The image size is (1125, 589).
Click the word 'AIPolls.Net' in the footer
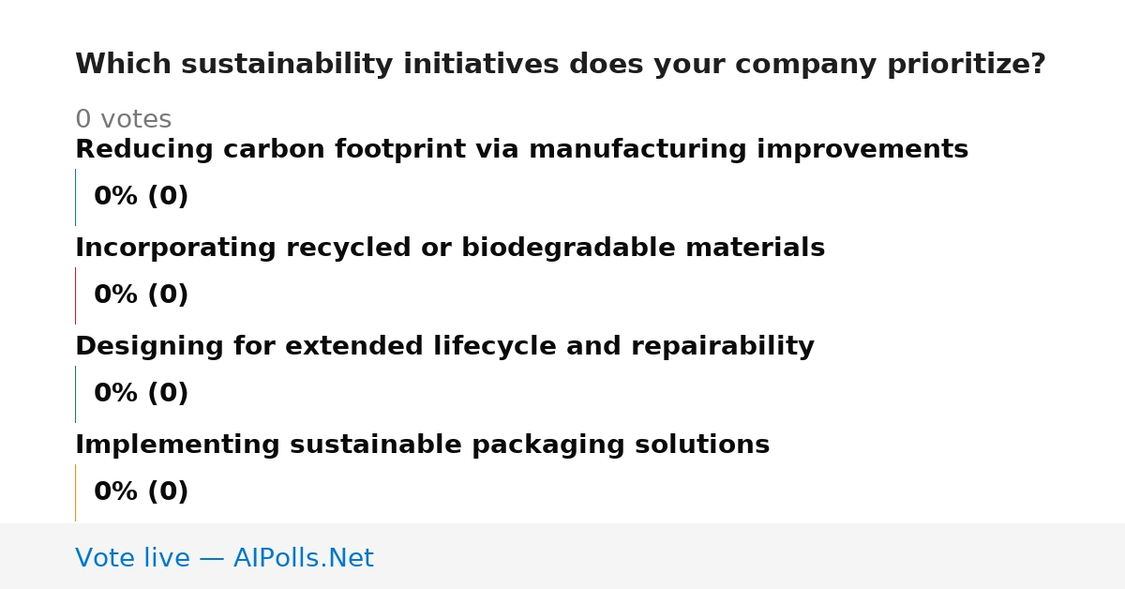pyautogui.click(x=303, y=558)
